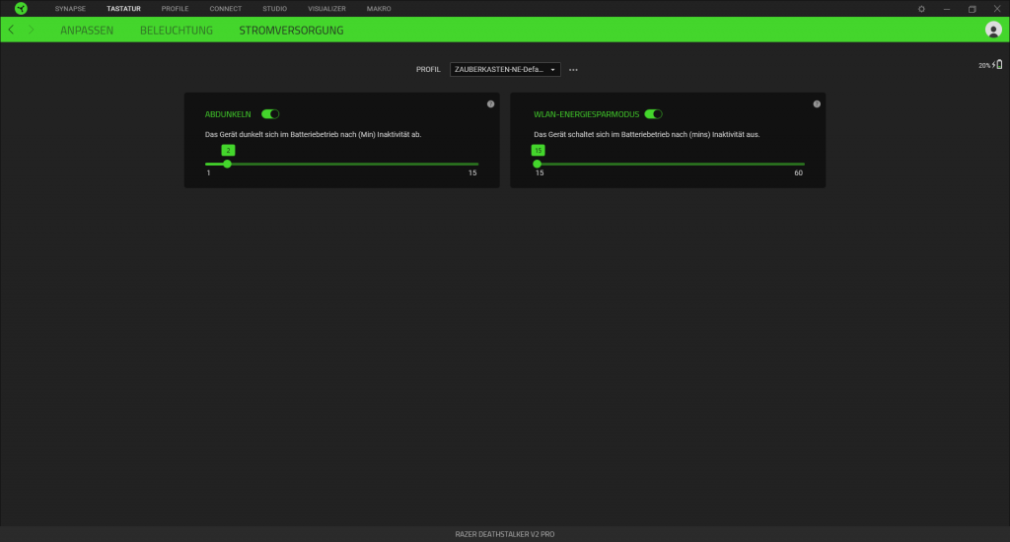Click the Abdunkeln slider handle at 2
This screenshot has width=1010, height=542.
click(x=228, y=165)
